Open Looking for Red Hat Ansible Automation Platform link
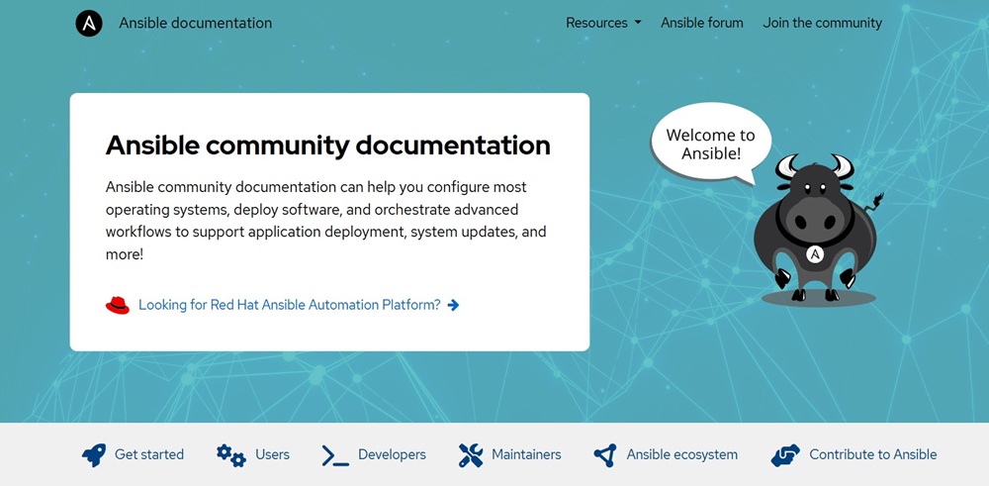Screen dimensions: 989x486 pyautogui.click(x=289, y=305)
